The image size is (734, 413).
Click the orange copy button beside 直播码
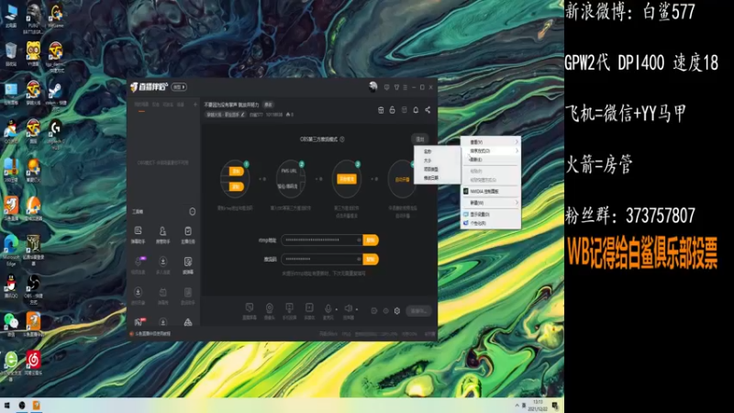(x=371, y=259)
